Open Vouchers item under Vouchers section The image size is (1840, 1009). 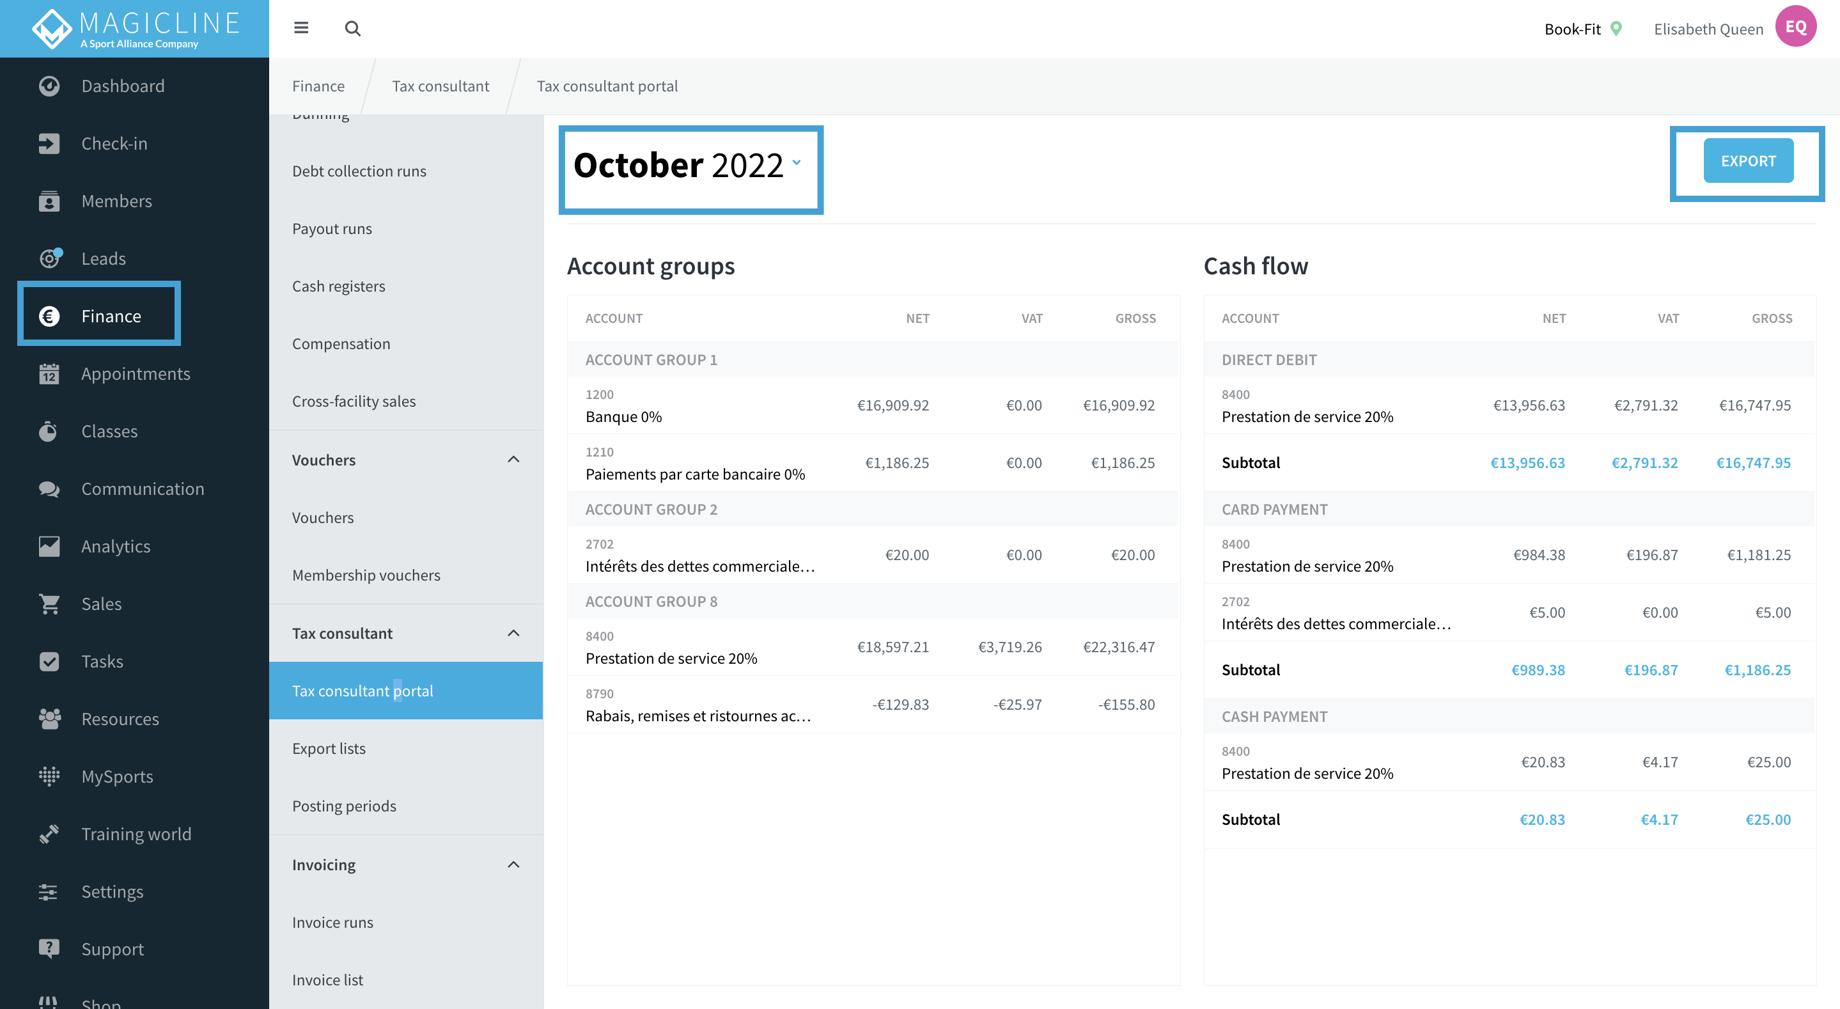point(406,517)
